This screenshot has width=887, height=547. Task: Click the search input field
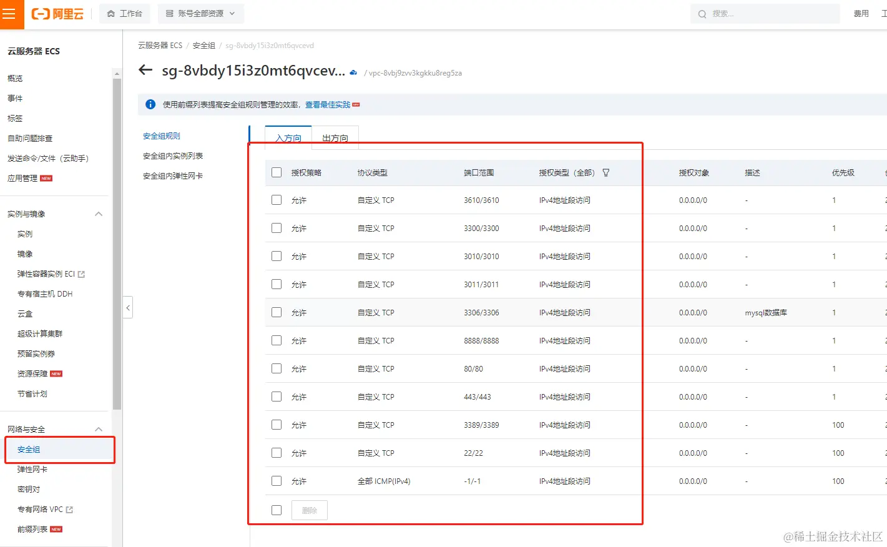(765, 14)
